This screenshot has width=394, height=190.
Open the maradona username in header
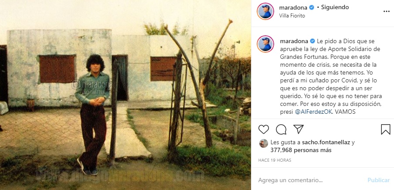click(x=293, y=7)
